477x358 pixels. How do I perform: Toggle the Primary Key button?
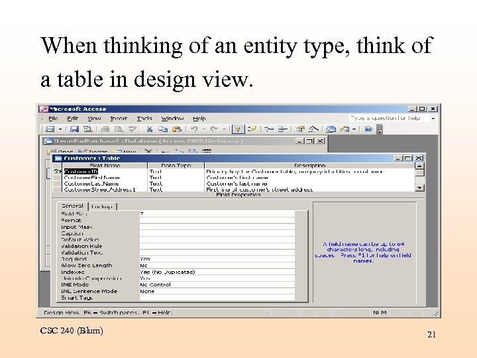[238, 129]
